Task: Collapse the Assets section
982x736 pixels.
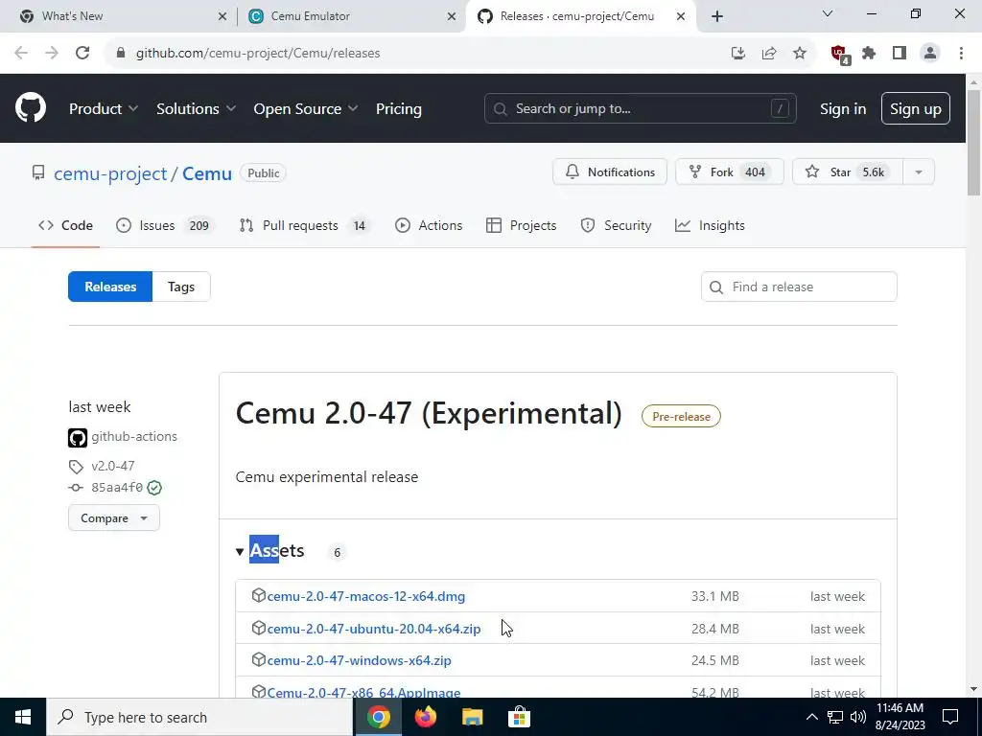Action: (x=270, y=551)
